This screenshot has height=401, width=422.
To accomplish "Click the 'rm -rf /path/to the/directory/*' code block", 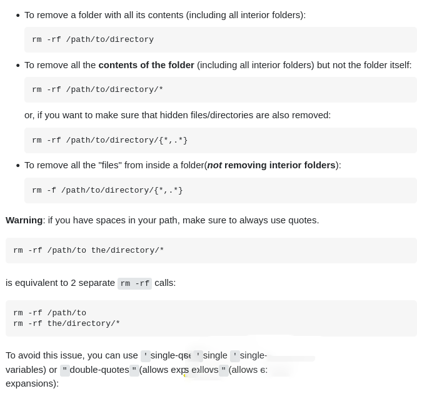I will coord(88,250).
